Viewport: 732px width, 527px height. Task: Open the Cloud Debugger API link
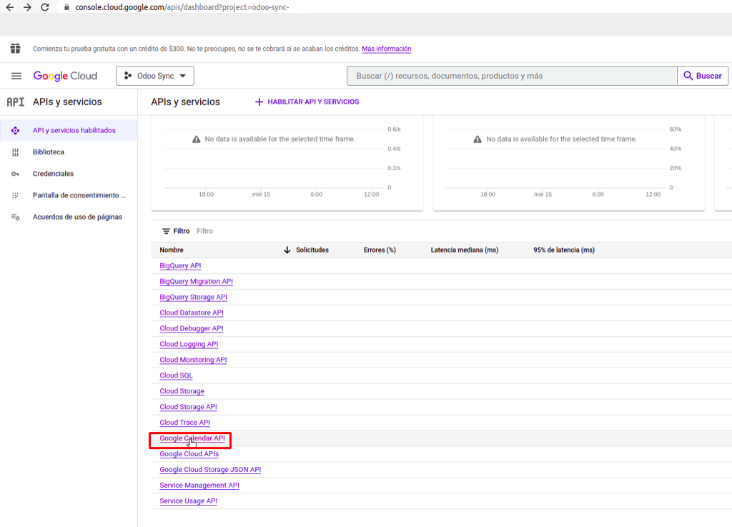[192, 329]
